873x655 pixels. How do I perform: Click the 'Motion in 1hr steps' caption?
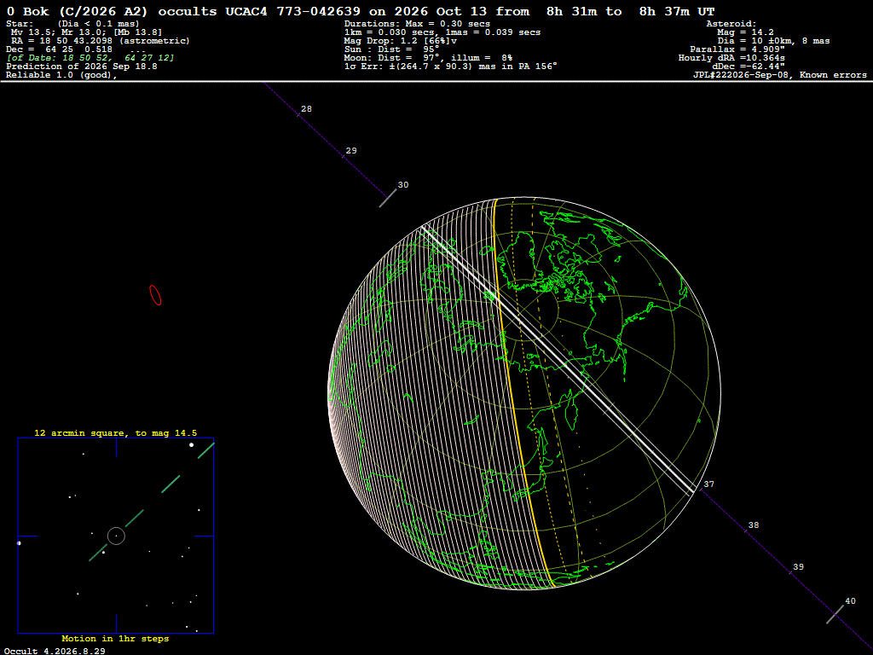coord(115,638)
